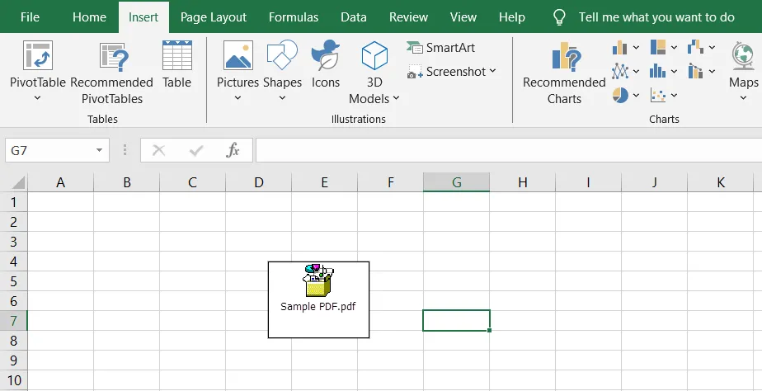The width and height of the screenshot is (762, 391).
Task: Click the scatter chart icon
Action: [x=657, y=96]
